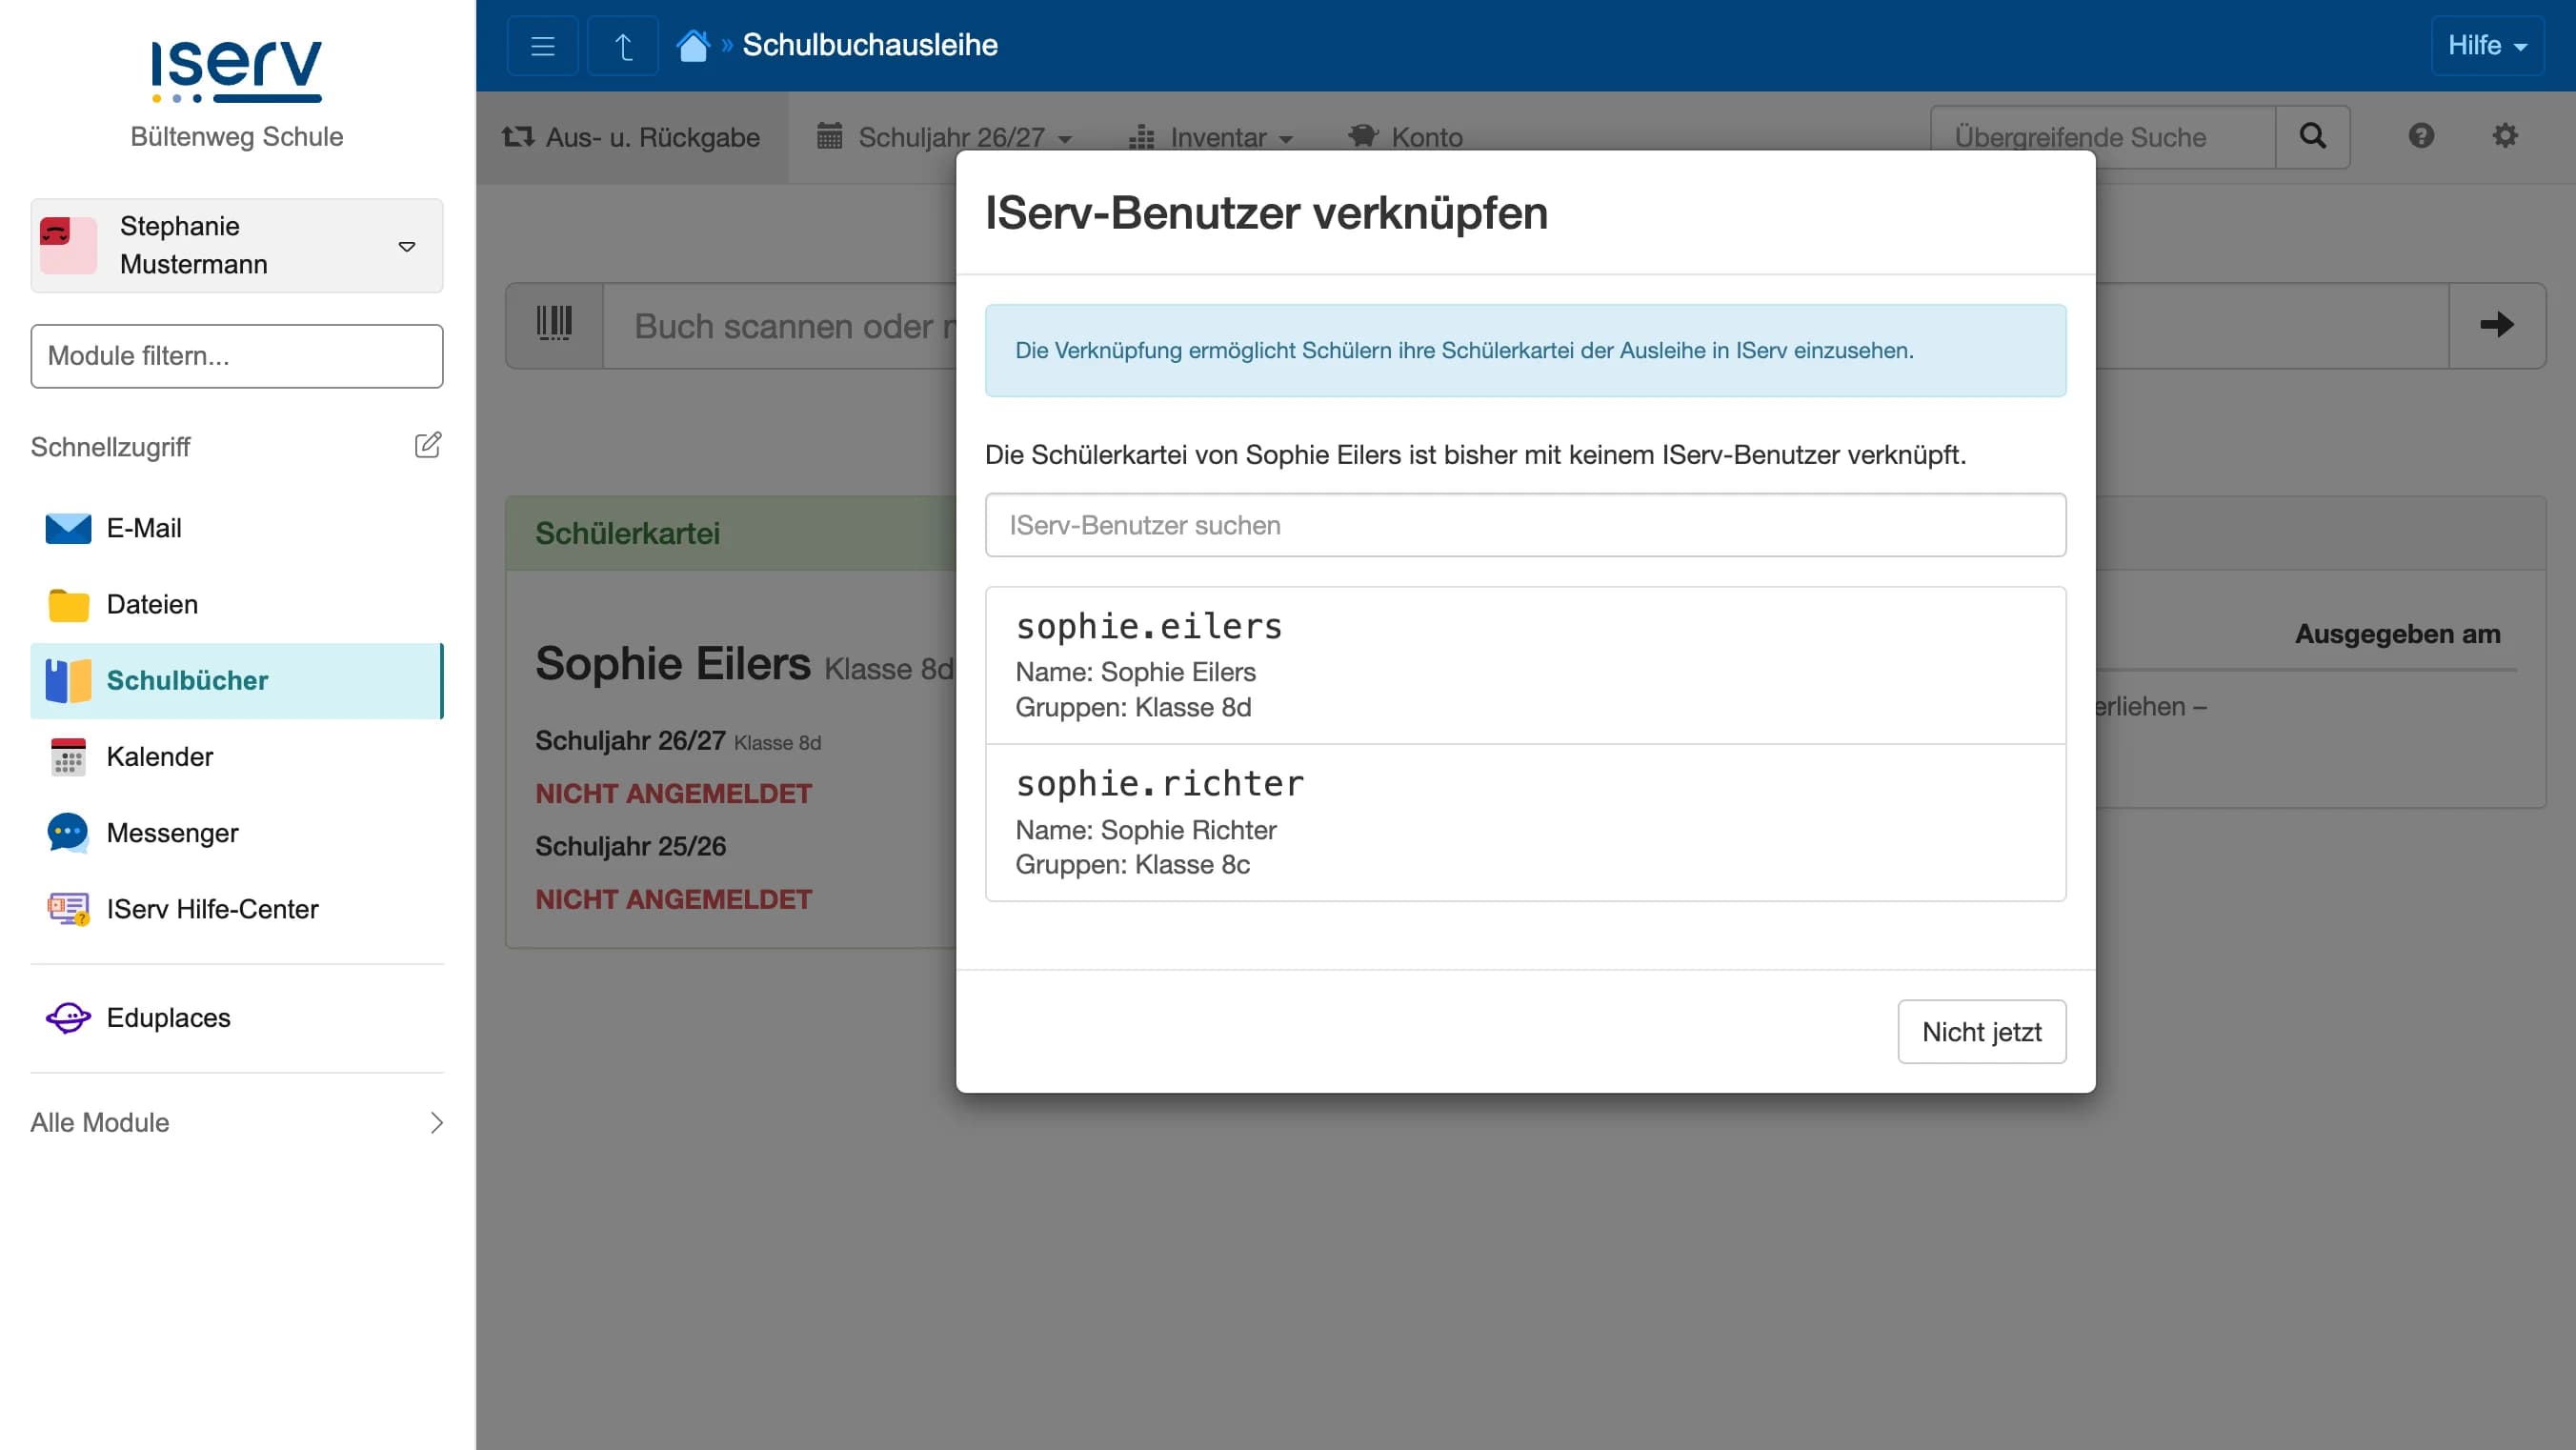Click the Schuljahr 25/26 entry
This screenshot has width=2576, height=1450.
[630, 846]
